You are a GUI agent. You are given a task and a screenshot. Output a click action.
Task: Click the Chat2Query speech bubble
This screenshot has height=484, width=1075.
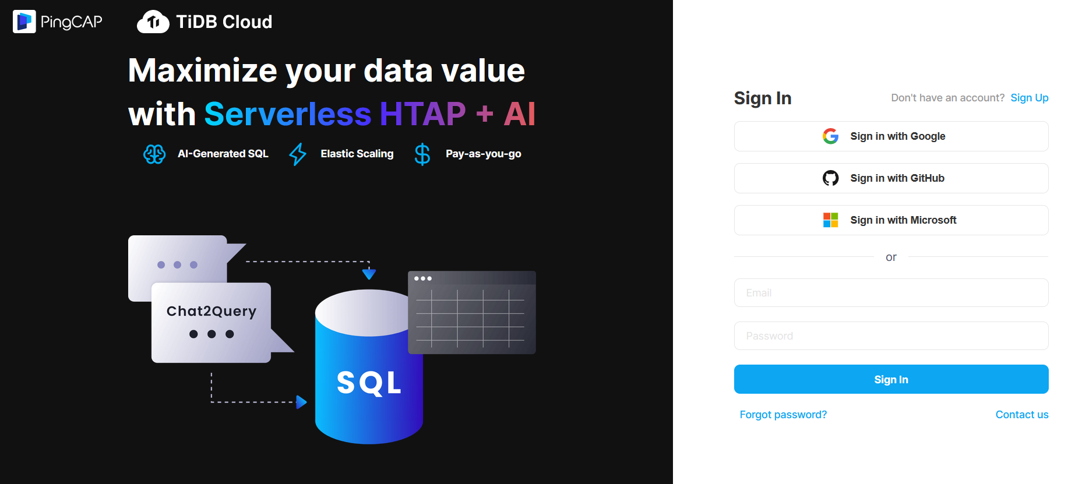point(211,322)
